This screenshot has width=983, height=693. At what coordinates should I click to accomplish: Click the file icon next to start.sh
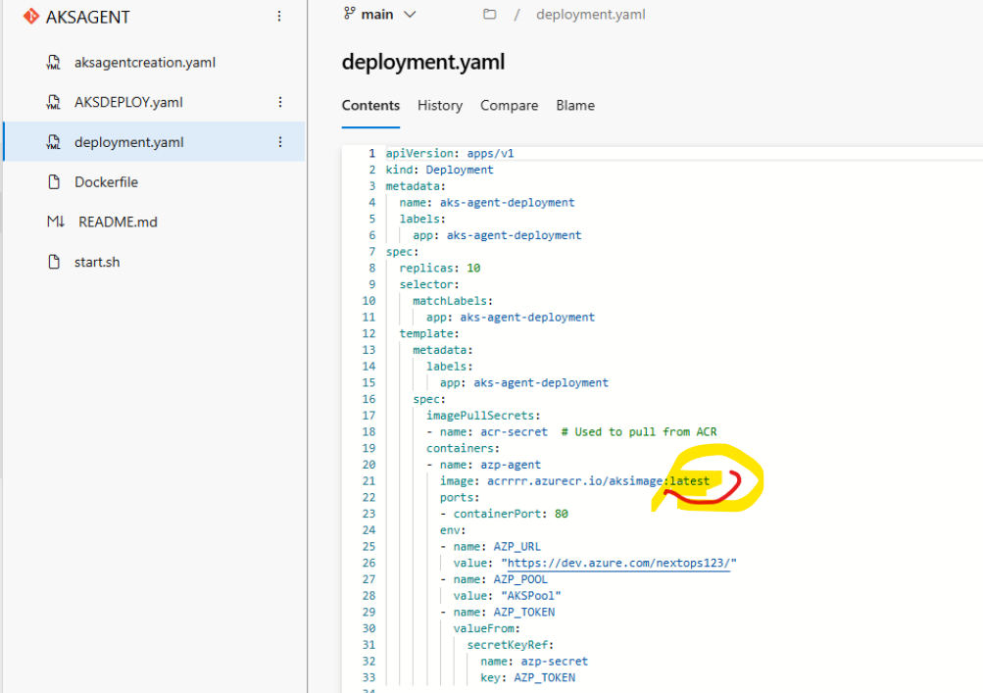(x=54, y=261)
